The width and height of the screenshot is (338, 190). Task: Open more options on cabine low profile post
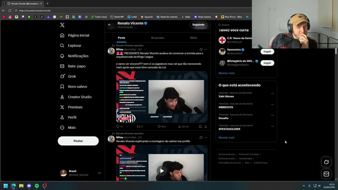point(206,137)
